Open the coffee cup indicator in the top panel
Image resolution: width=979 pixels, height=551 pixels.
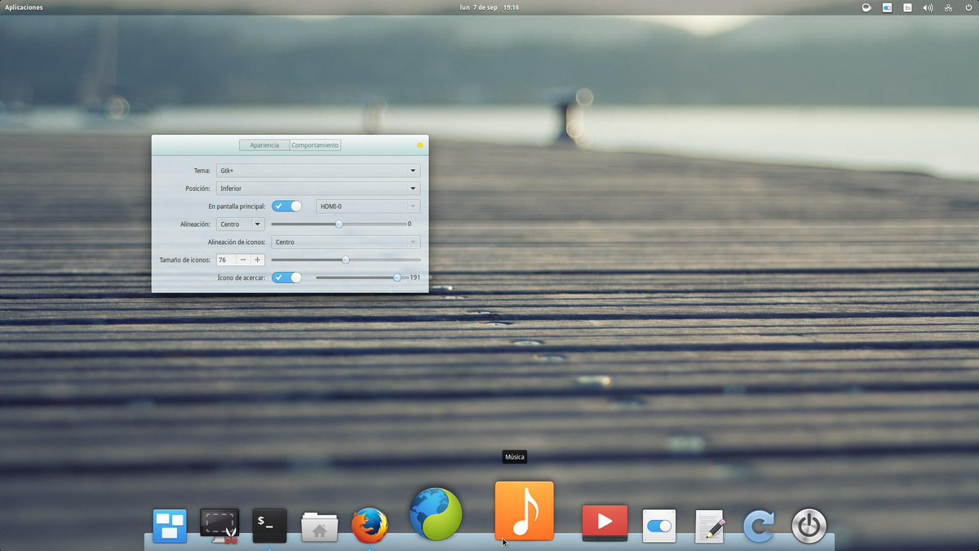pos(866,7)
